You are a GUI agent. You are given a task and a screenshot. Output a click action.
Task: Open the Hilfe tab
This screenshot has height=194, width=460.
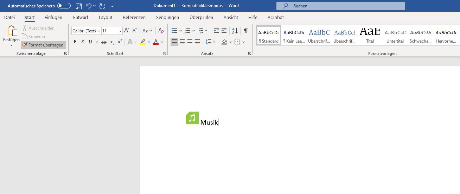253,17
